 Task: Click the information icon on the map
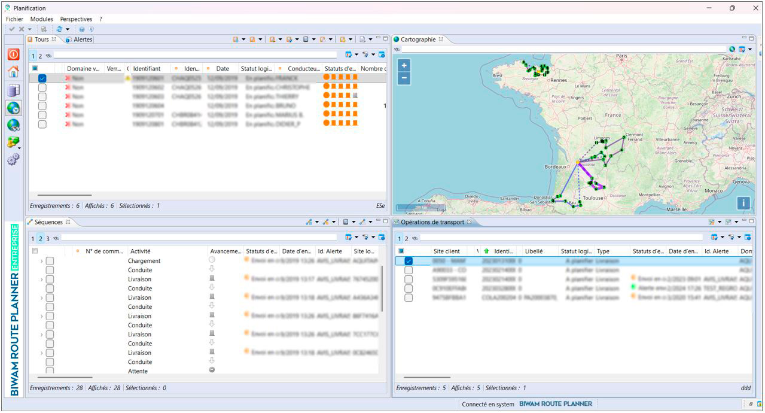coord(742,204)
